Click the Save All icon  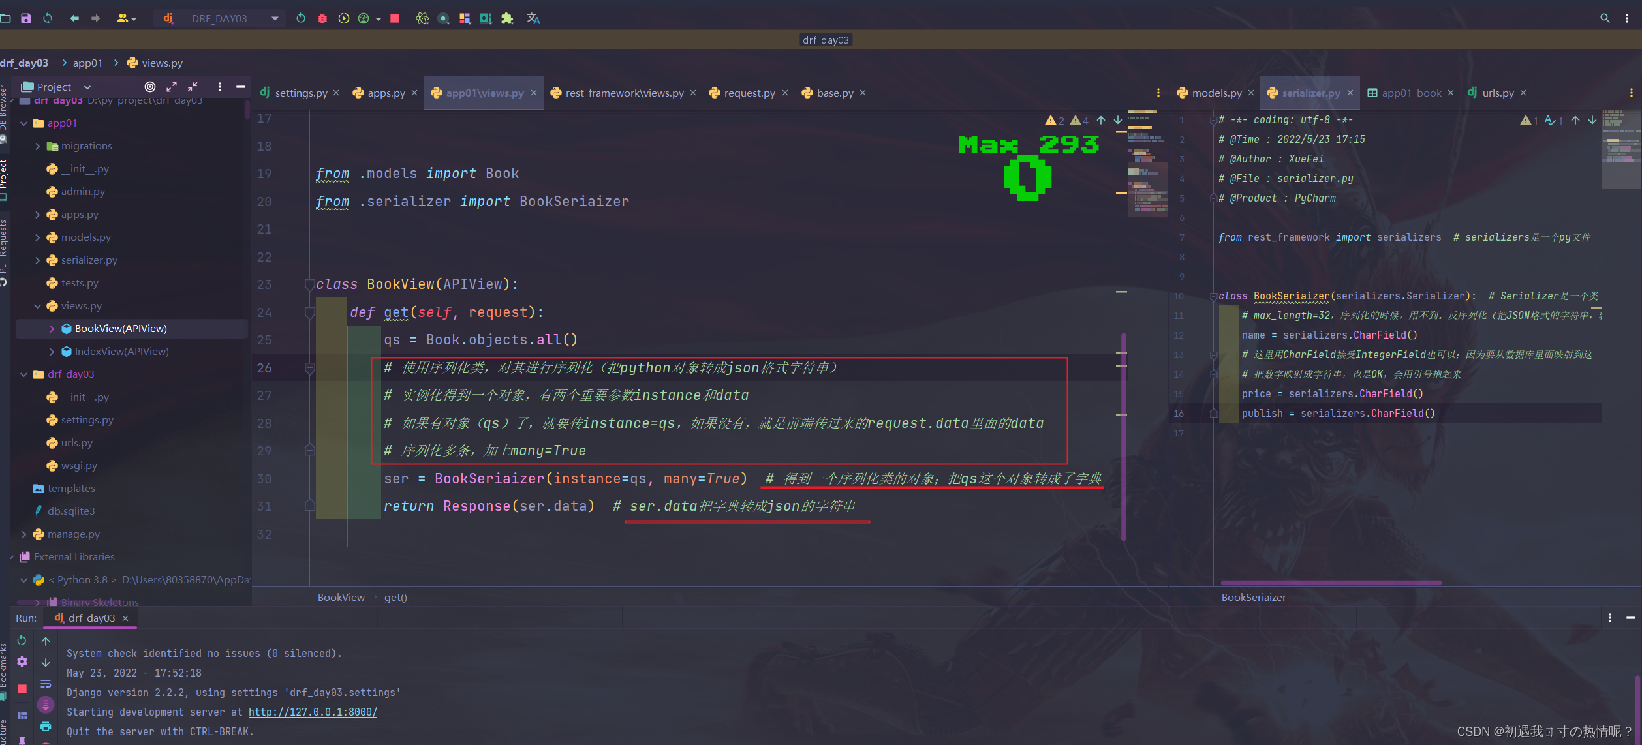[x=26, y=18]
